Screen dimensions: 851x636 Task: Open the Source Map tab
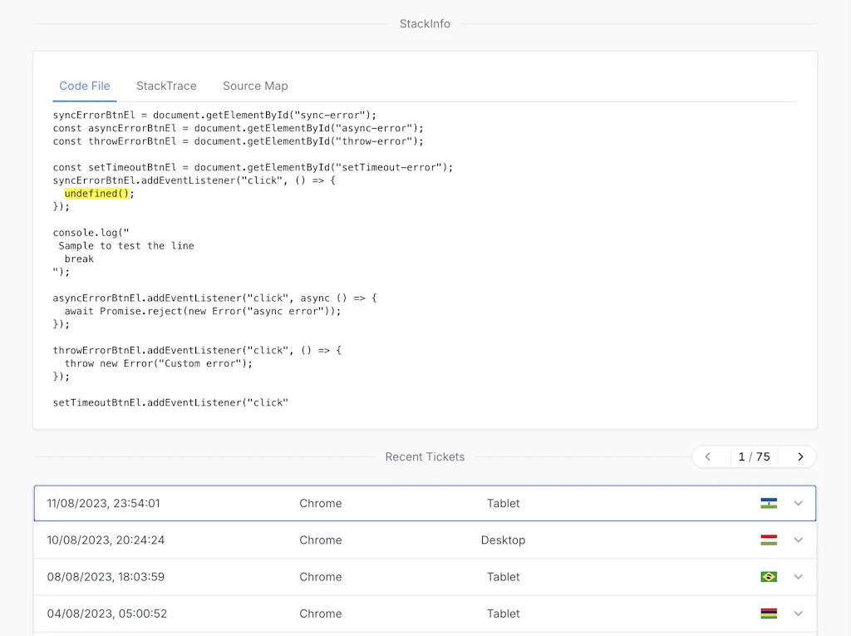pos(255,86)
